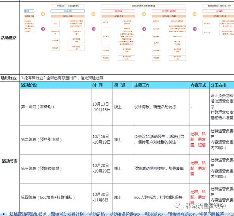Select the cell starting 负责双11活动预热
Viewport: 234px width, 216px height.
pyautogui.click(x=161, y=140)
